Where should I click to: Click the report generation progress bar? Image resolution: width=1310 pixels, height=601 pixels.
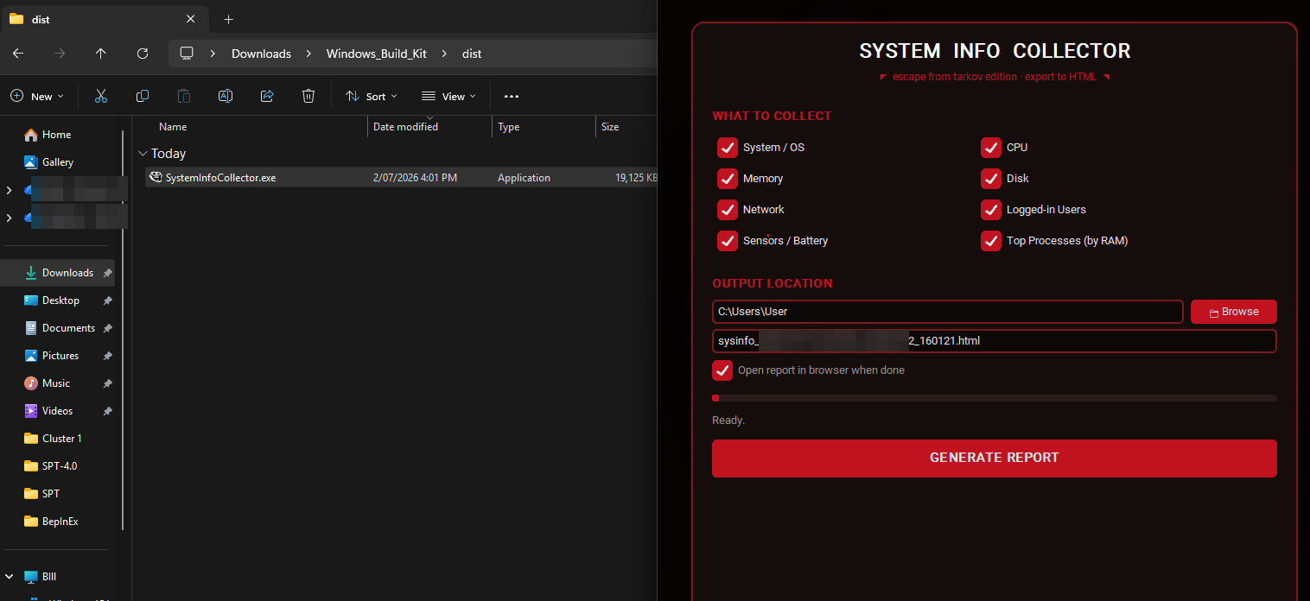(994, 398)
